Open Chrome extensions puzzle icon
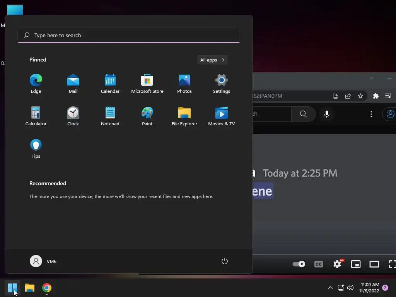396x297 pixels. [376, 96]
